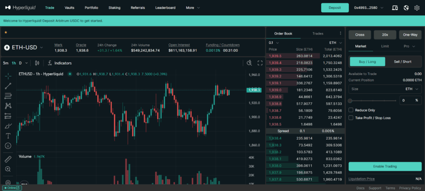Screen dimensions: 425x191
Task: Expand the chart interval chevron
Action: coord(26,63)
